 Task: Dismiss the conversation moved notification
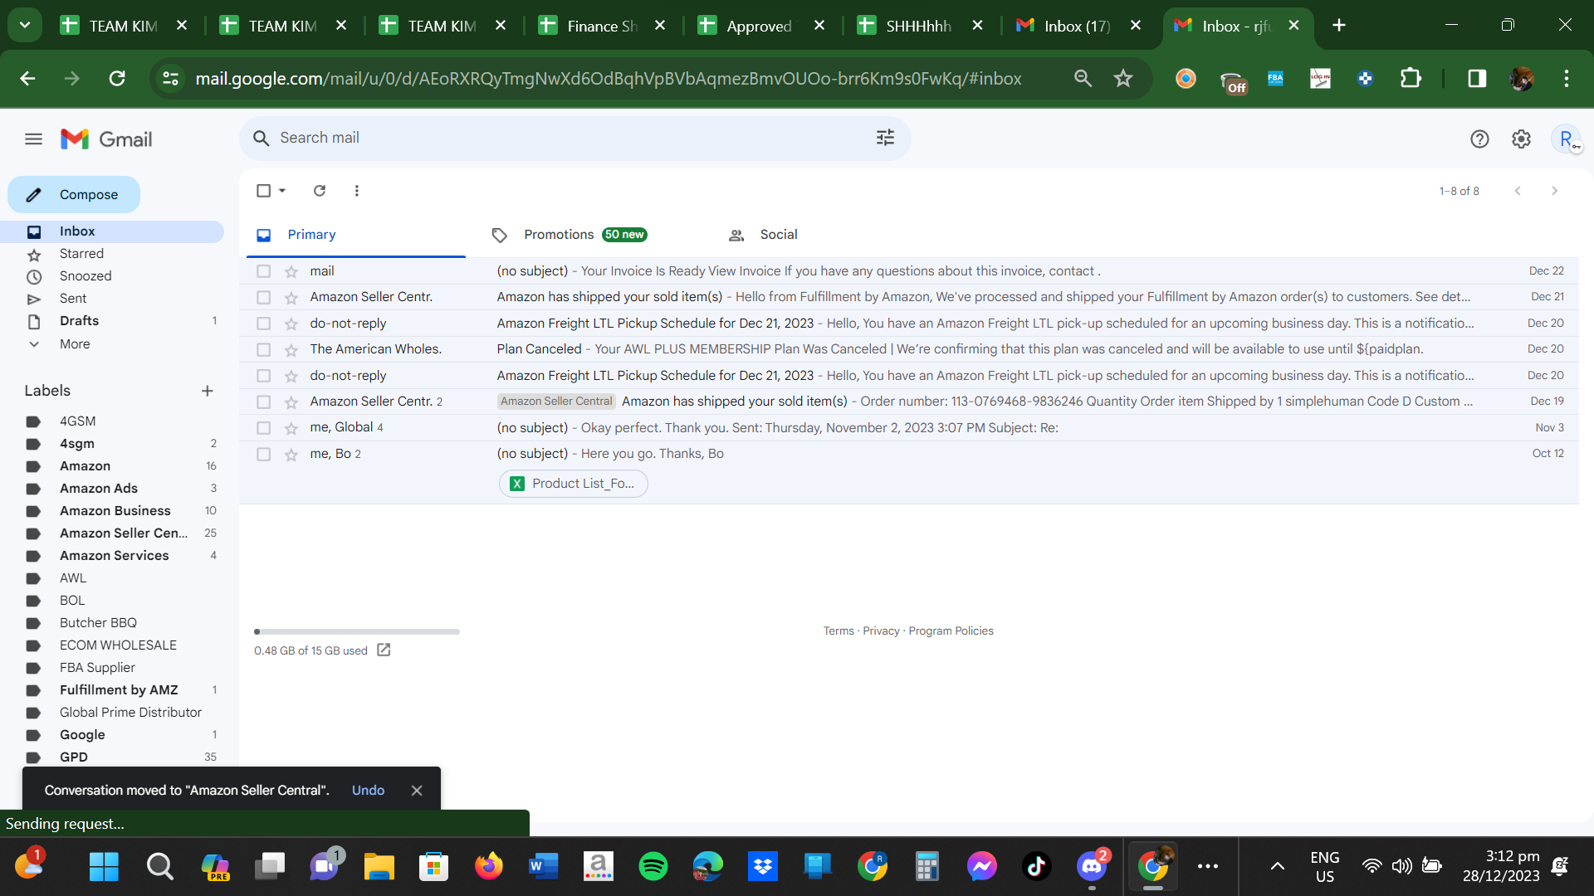tap(417, 791)
